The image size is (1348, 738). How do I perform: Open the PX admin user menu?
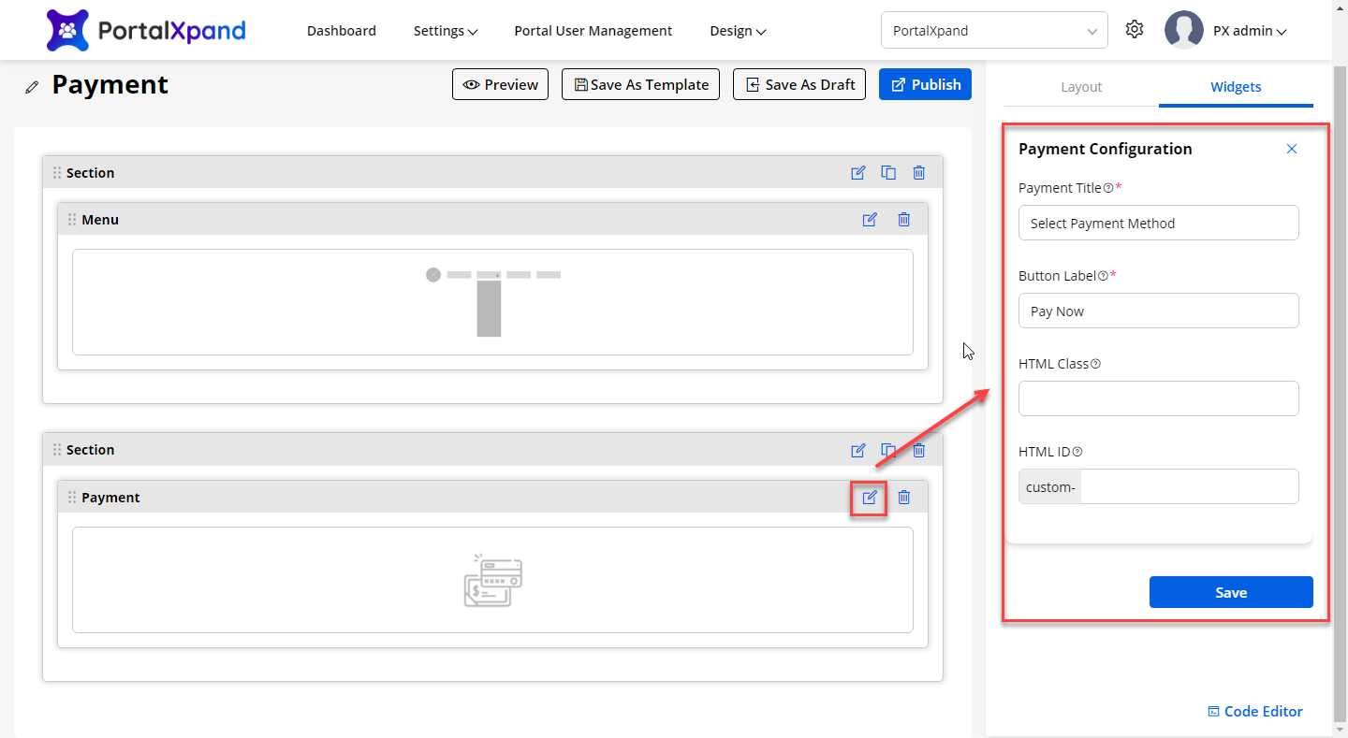pyautogui.click(x=1249, y=31)
